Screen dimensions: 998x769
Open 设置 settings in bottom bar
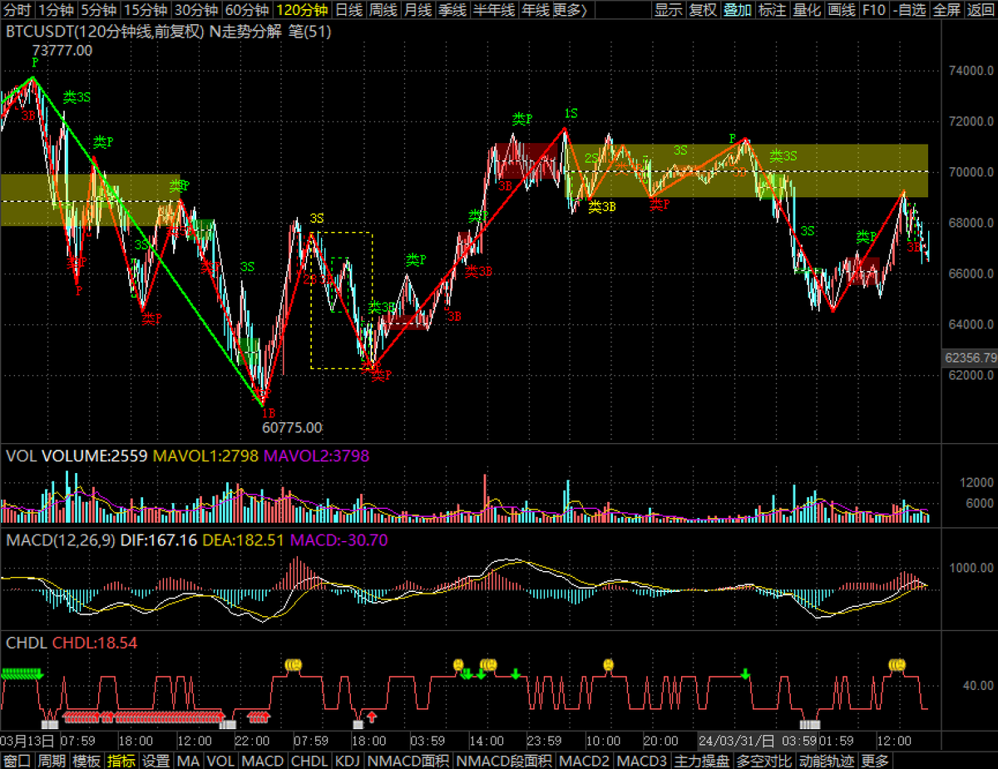point(156,761)
